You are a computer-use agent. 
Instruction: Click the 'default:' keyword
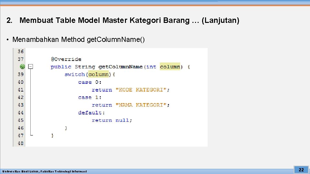point(91,113)
